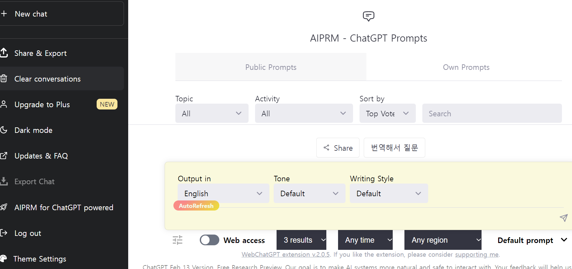The width and height of the screenshot is (572, 269).
Task: Open the WebChatGPT extension v.2.0.5 link
Action: pyautogui.click(x=285, y=254)
